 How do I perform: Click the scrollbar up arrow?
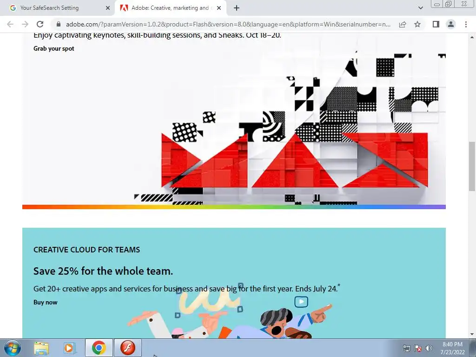[472, 37]
